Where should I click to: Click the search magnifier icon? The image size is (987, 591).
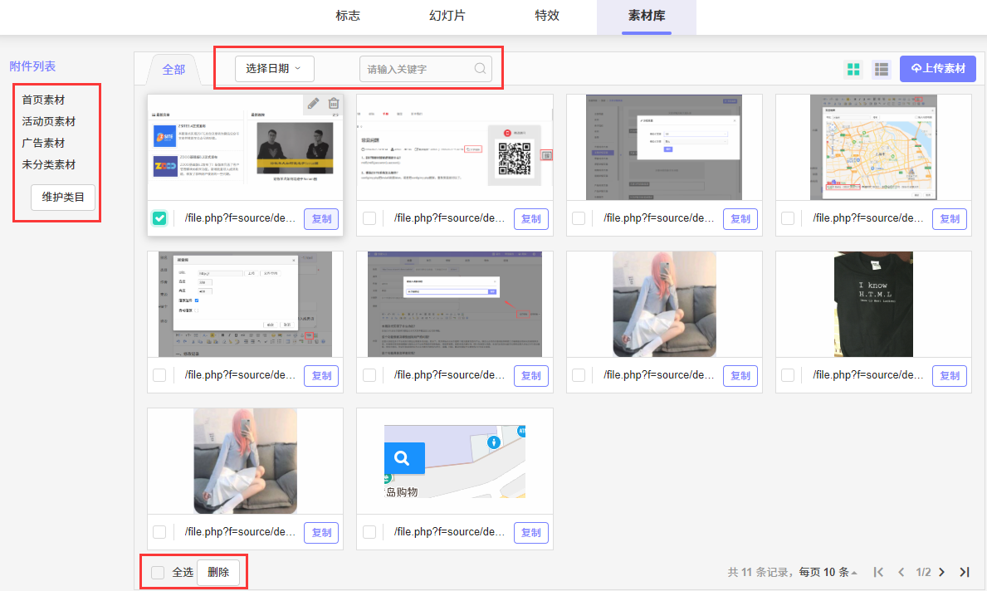pyautogui.click(x=481, y=69)
